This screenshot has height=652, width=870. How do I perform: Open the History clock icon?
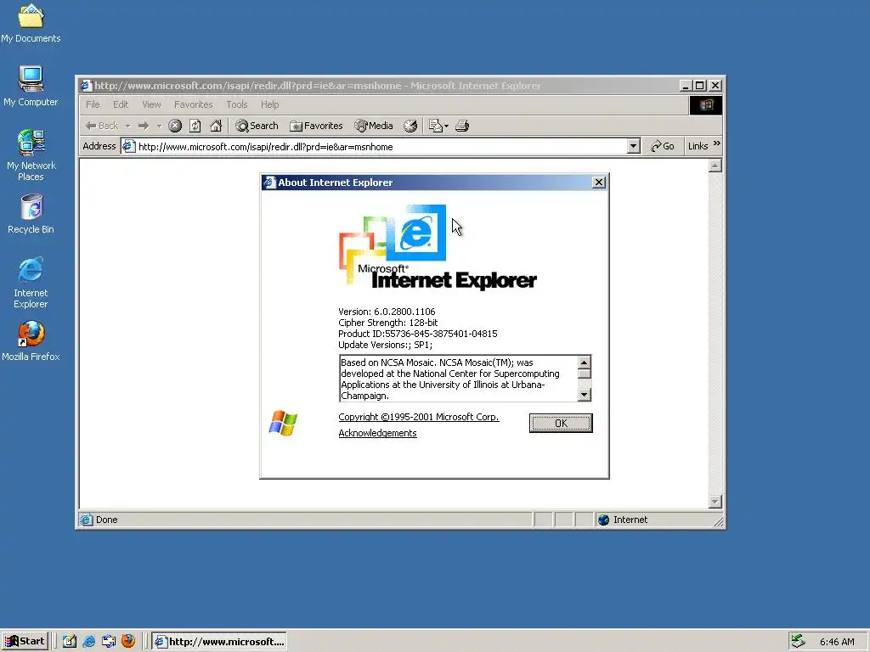pos(410,126)
